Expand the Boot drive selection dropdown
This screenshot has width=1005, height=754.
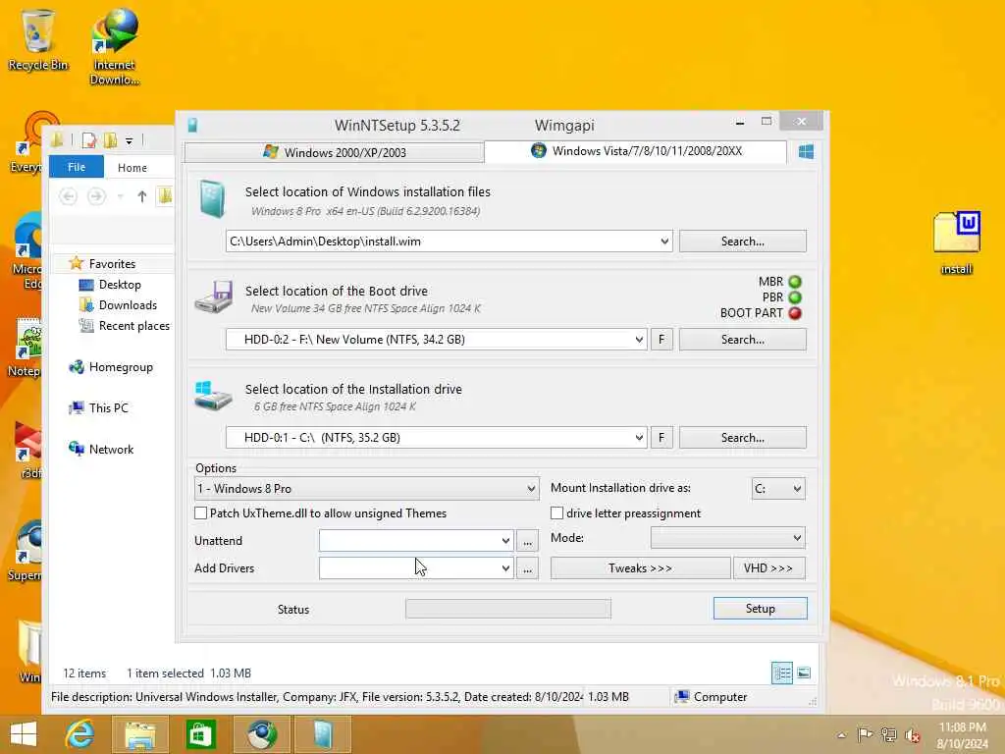(638, 340)
